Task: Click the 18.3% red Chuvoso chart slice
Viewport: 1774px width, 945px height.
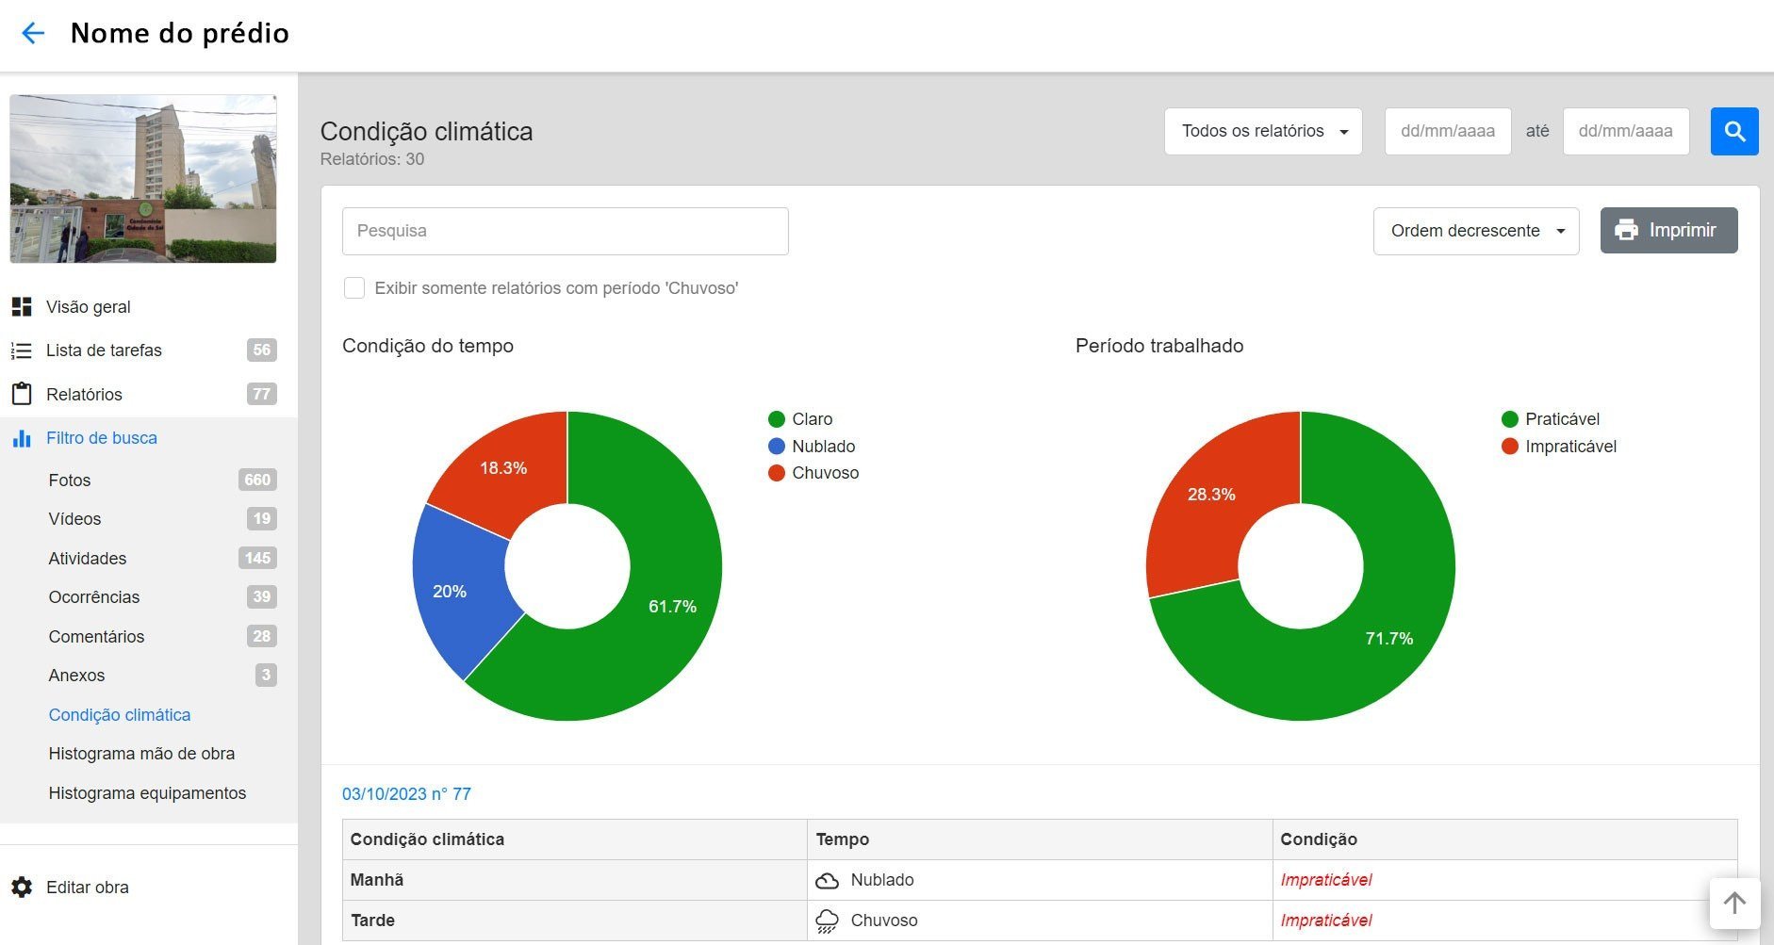Action: point(503,468)
